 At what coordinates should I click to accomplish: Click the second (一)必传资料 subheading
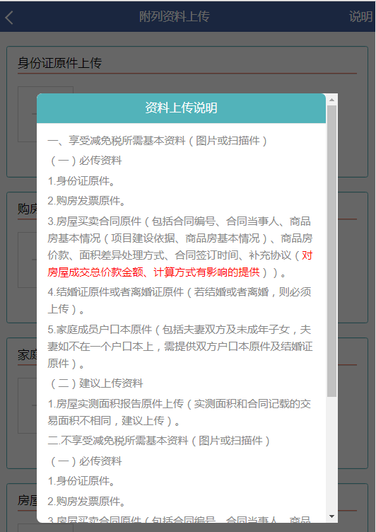coord(85,461)
